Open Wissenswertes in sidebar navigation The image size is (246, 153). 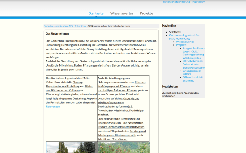click(x=185, y=42)
